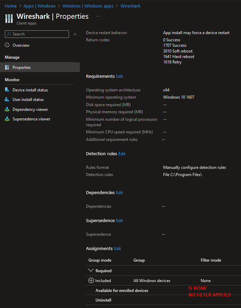Click the Client Apps subtitle text
This screenshot has width=241, height=308.
[26, 23]
